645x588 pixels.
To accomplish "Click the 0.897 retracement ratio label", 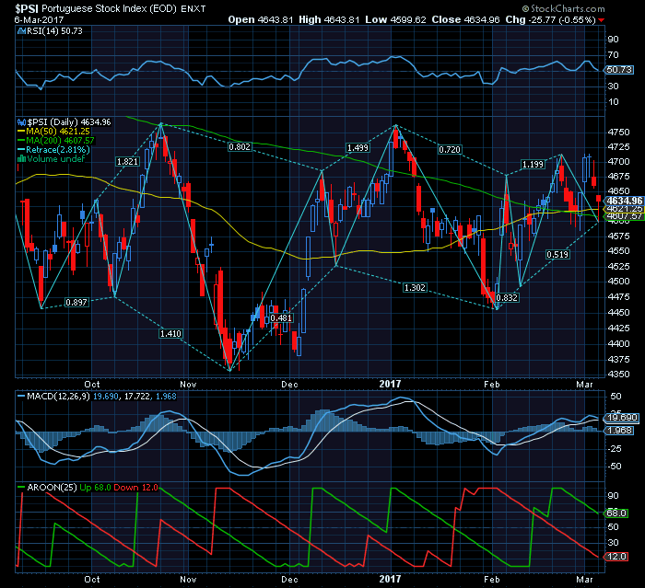I will 76,303.
